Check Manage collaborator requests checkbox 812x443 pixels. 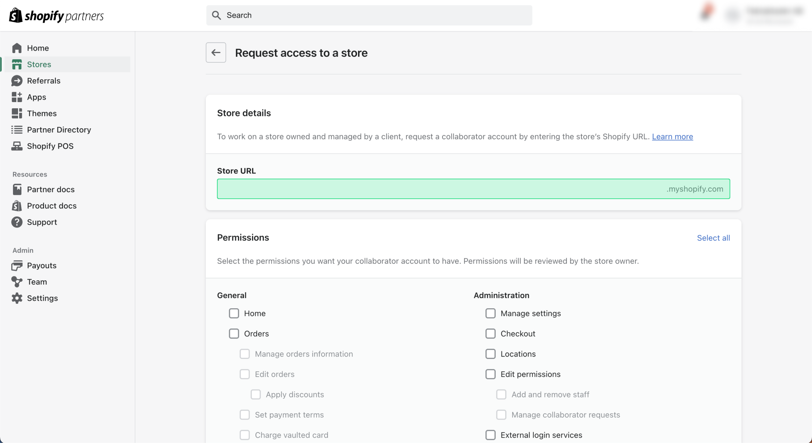click(x=501, y=415)
